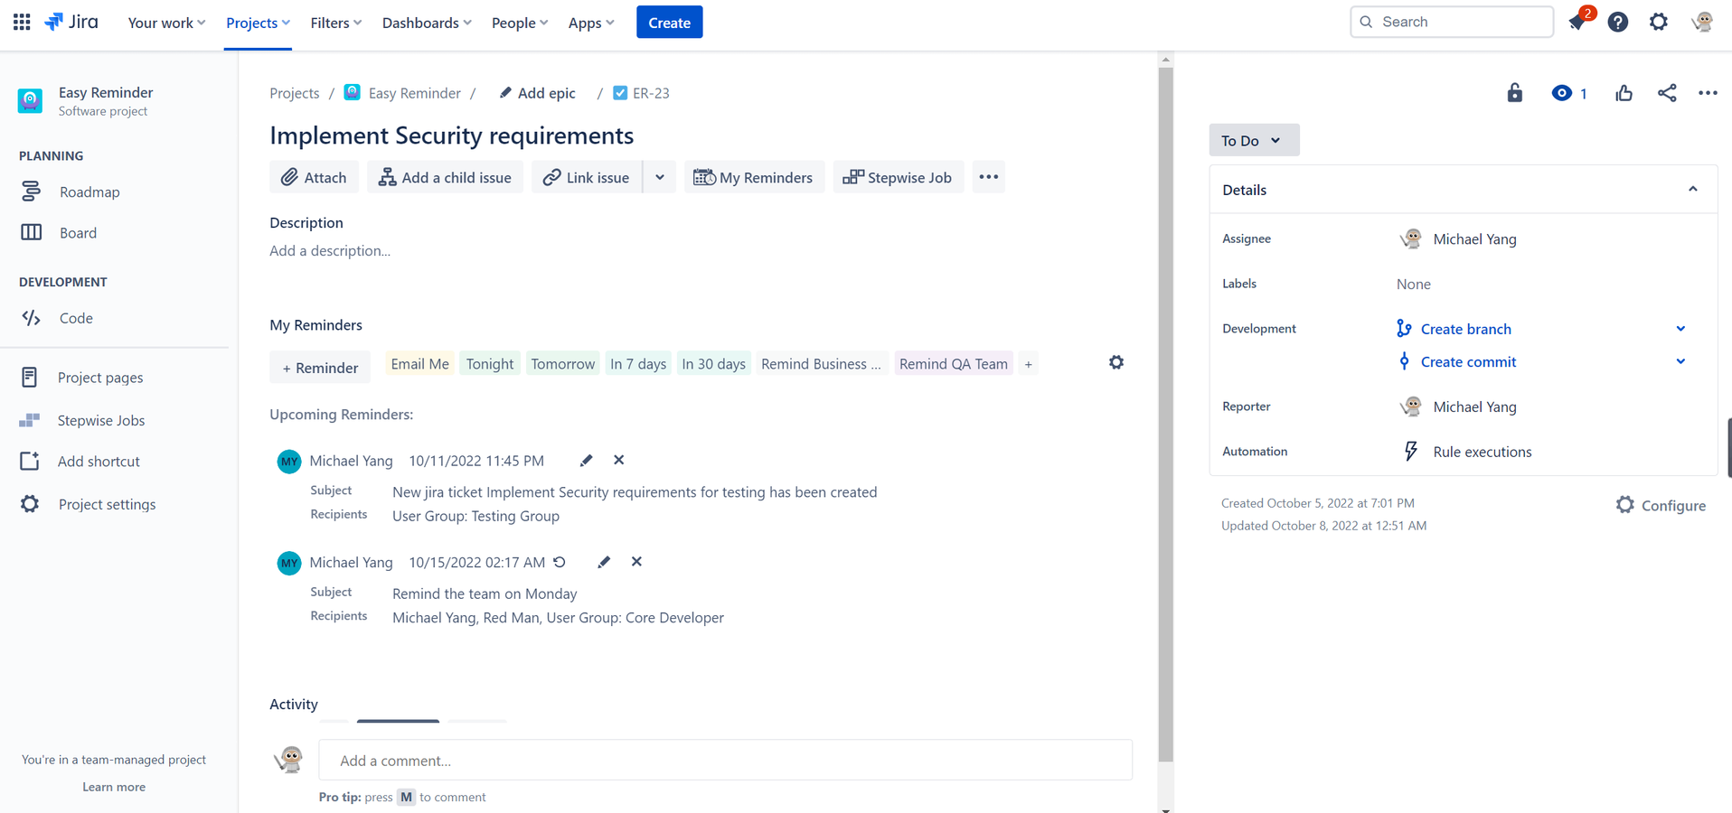Open the ER-23 issue key link

[651, 93]
